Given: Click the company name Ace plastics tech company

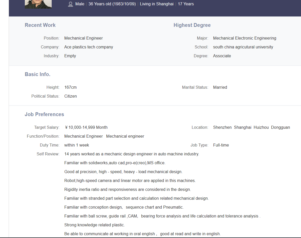Looking at the screenshot, I should tap(89, 47).
